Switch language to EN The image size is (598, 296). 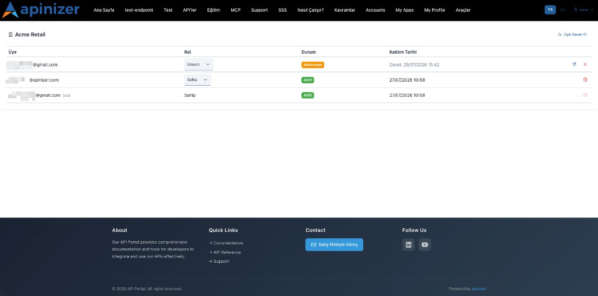pyautogui.click(x=562, y=10)
